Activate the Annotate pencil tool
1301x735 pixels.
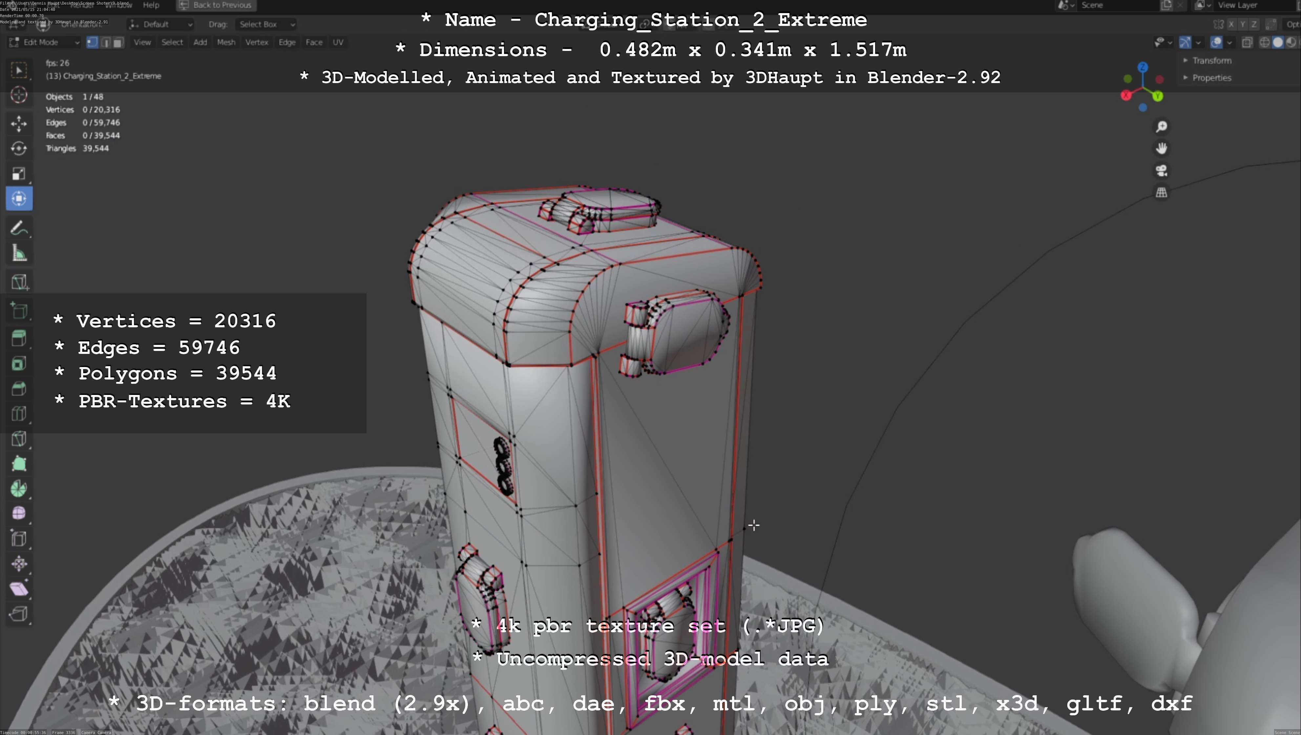coord(19,228)
